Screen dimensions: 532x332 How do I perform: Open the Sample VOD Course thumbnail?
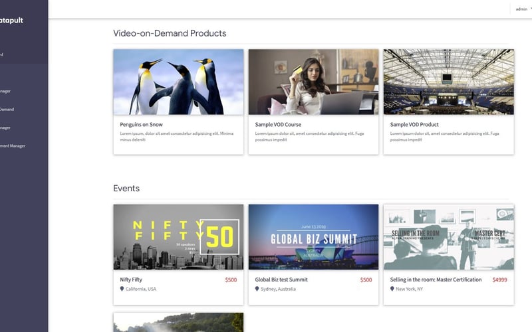(x=313, y=82)
